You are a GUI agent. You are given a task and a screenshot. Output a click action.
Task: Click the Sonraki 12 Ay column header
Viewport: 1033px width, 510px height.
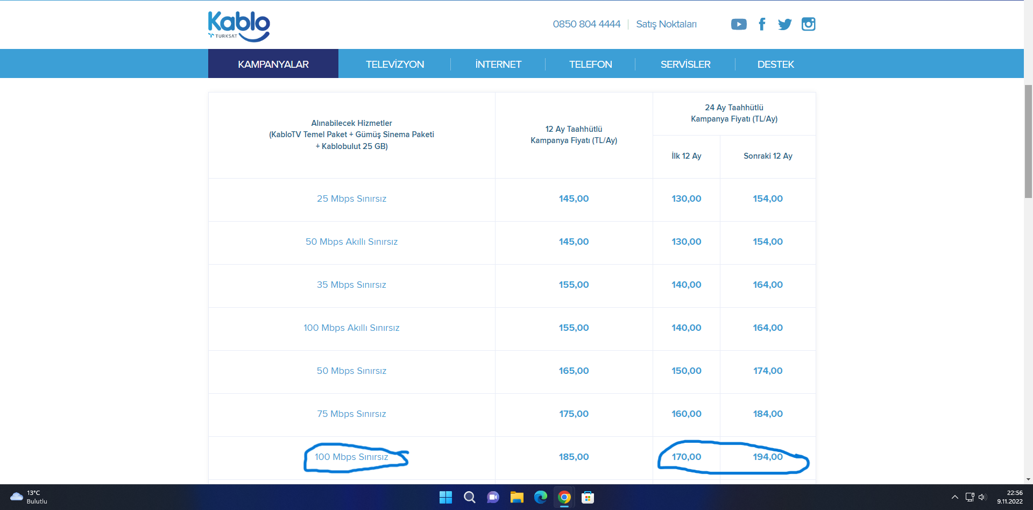[x=768, y=156]
